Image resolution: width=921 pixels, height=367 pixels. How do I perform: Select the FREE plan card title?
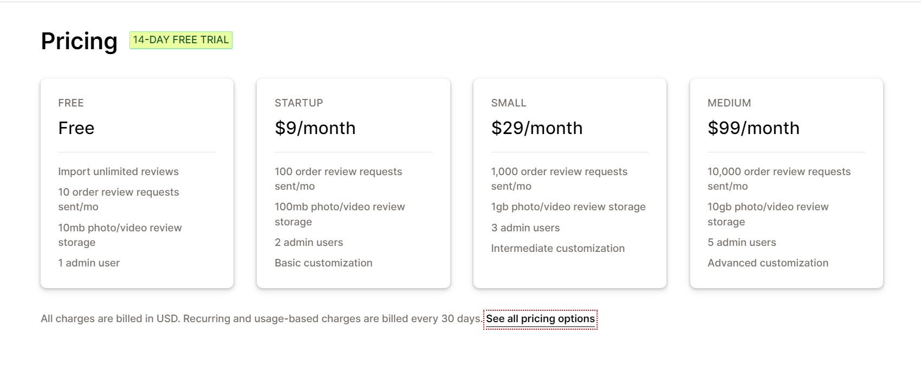click(71, 103)
